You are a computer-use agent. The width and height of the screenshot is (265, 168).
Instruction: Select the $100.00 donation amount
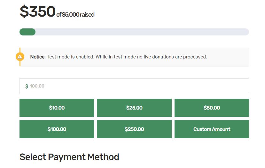[57, 129]
